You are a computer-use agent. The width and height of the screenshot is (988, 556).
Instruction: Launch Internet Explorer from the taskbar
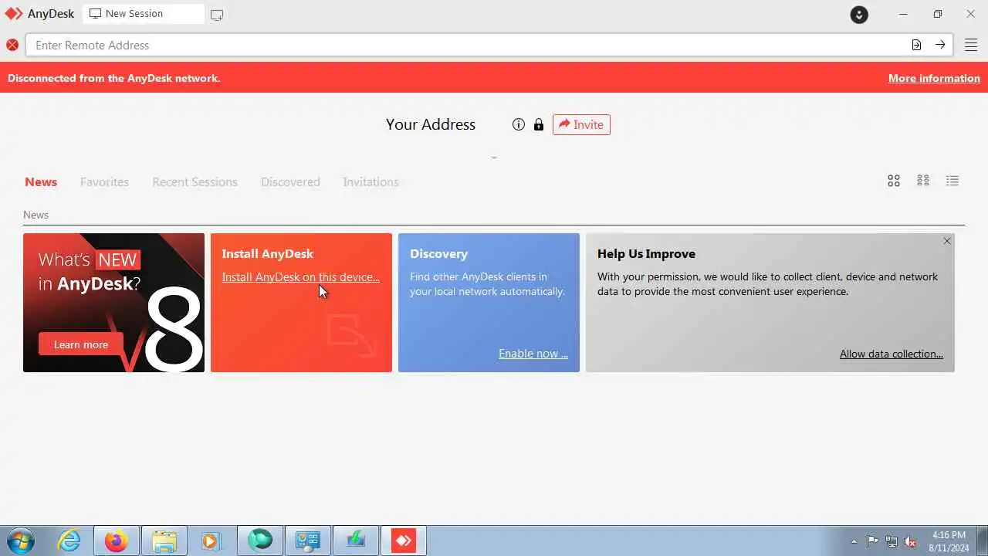pyautogui.click(x=69, y=541)
